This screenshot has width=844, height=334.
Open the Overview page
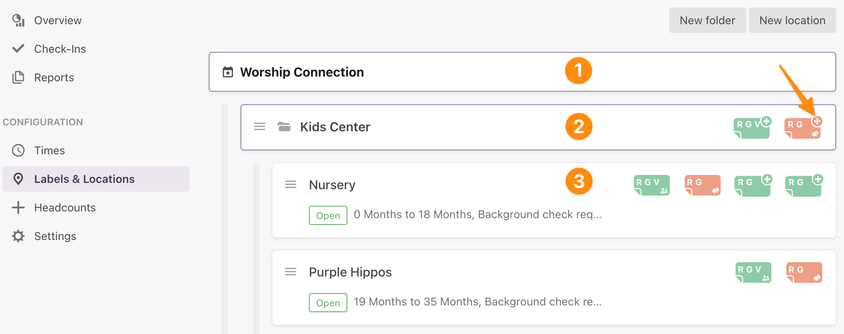58,20
